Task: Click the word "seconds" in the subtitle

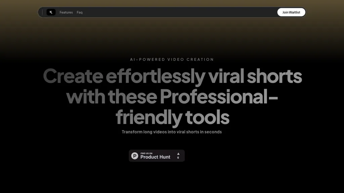Action: point(213,132)
